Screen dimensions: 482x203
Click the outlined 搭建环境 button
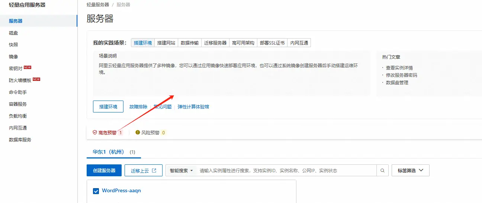pyautogui.click(x=108, y=107)
